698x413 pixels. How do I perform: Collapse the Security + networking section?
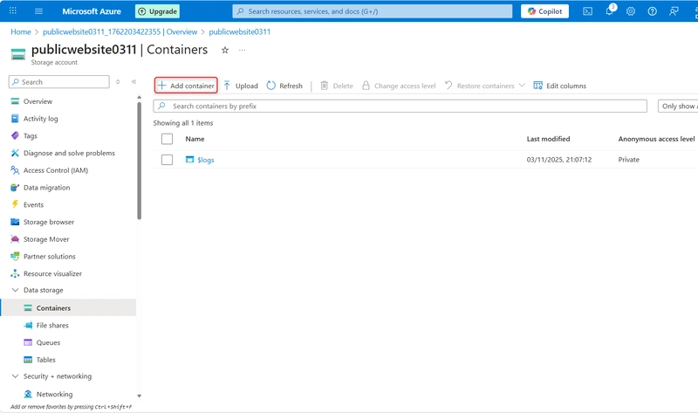point(15,376)
